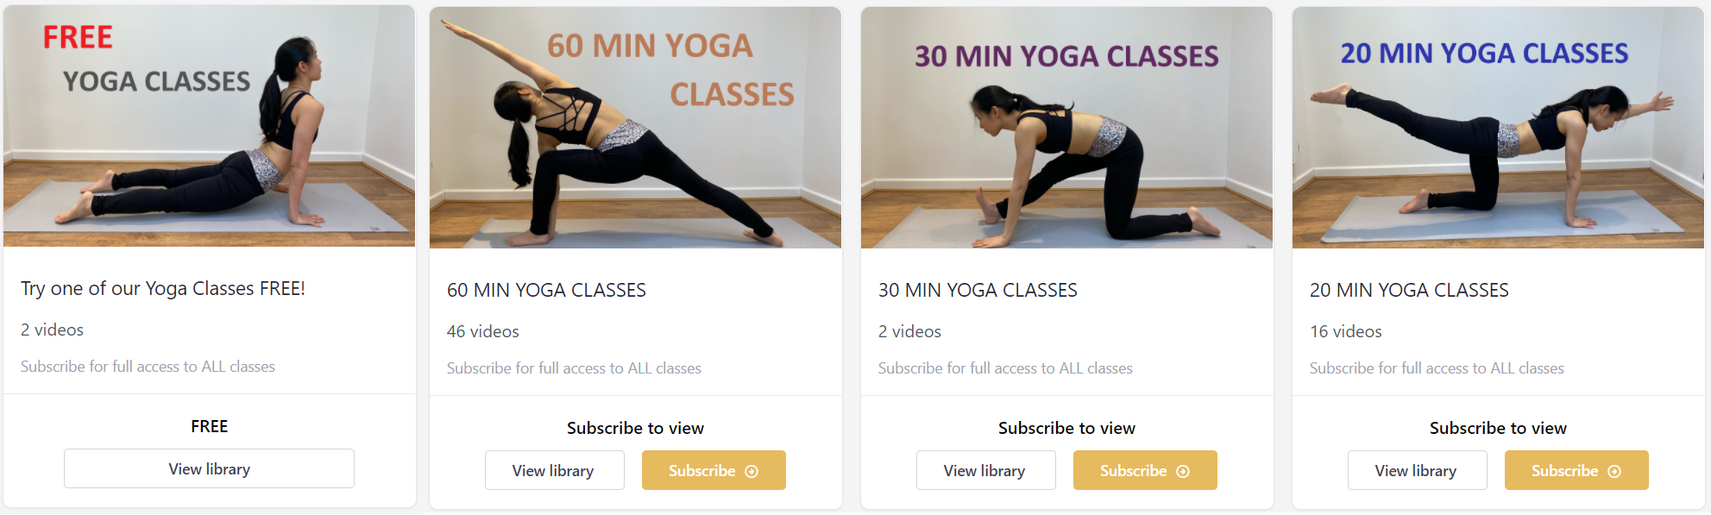The image size is (1711, 515).
Task: Subscribe to the 20 MIN Yoga Classes
Action: click(1576, 470)
